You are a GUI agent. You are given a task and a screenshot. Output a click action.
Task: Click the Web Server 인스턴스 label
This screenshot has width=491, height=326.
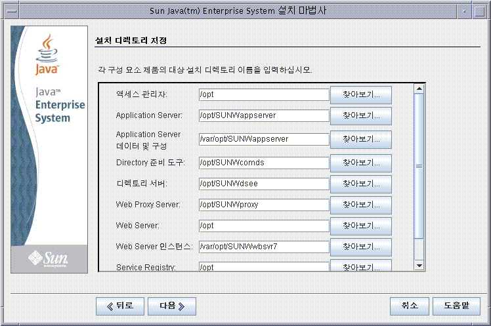point(154,247)
